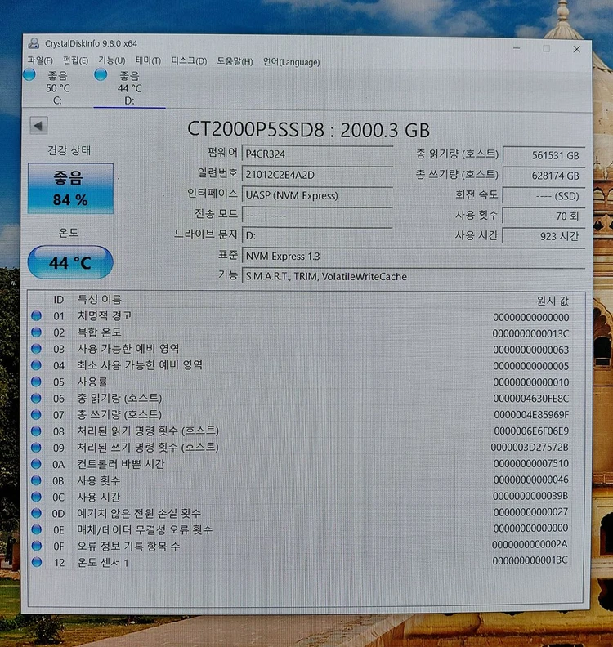Click the rotation rate value ---- (SSD)
This screenshot has width=613, height=647.
(544, 195)
